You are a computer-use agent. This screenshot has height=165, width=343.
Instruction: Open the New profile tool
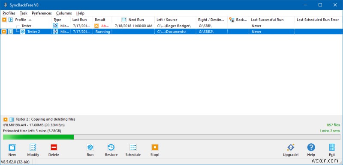click(12, 150)
